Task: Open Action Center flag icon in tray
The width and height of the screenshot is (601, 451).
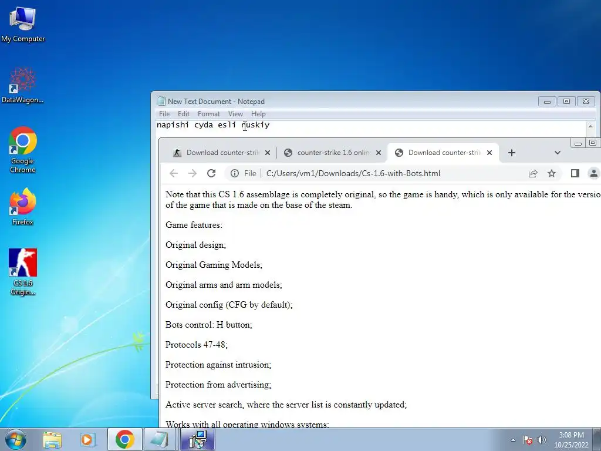Action: 528,440
